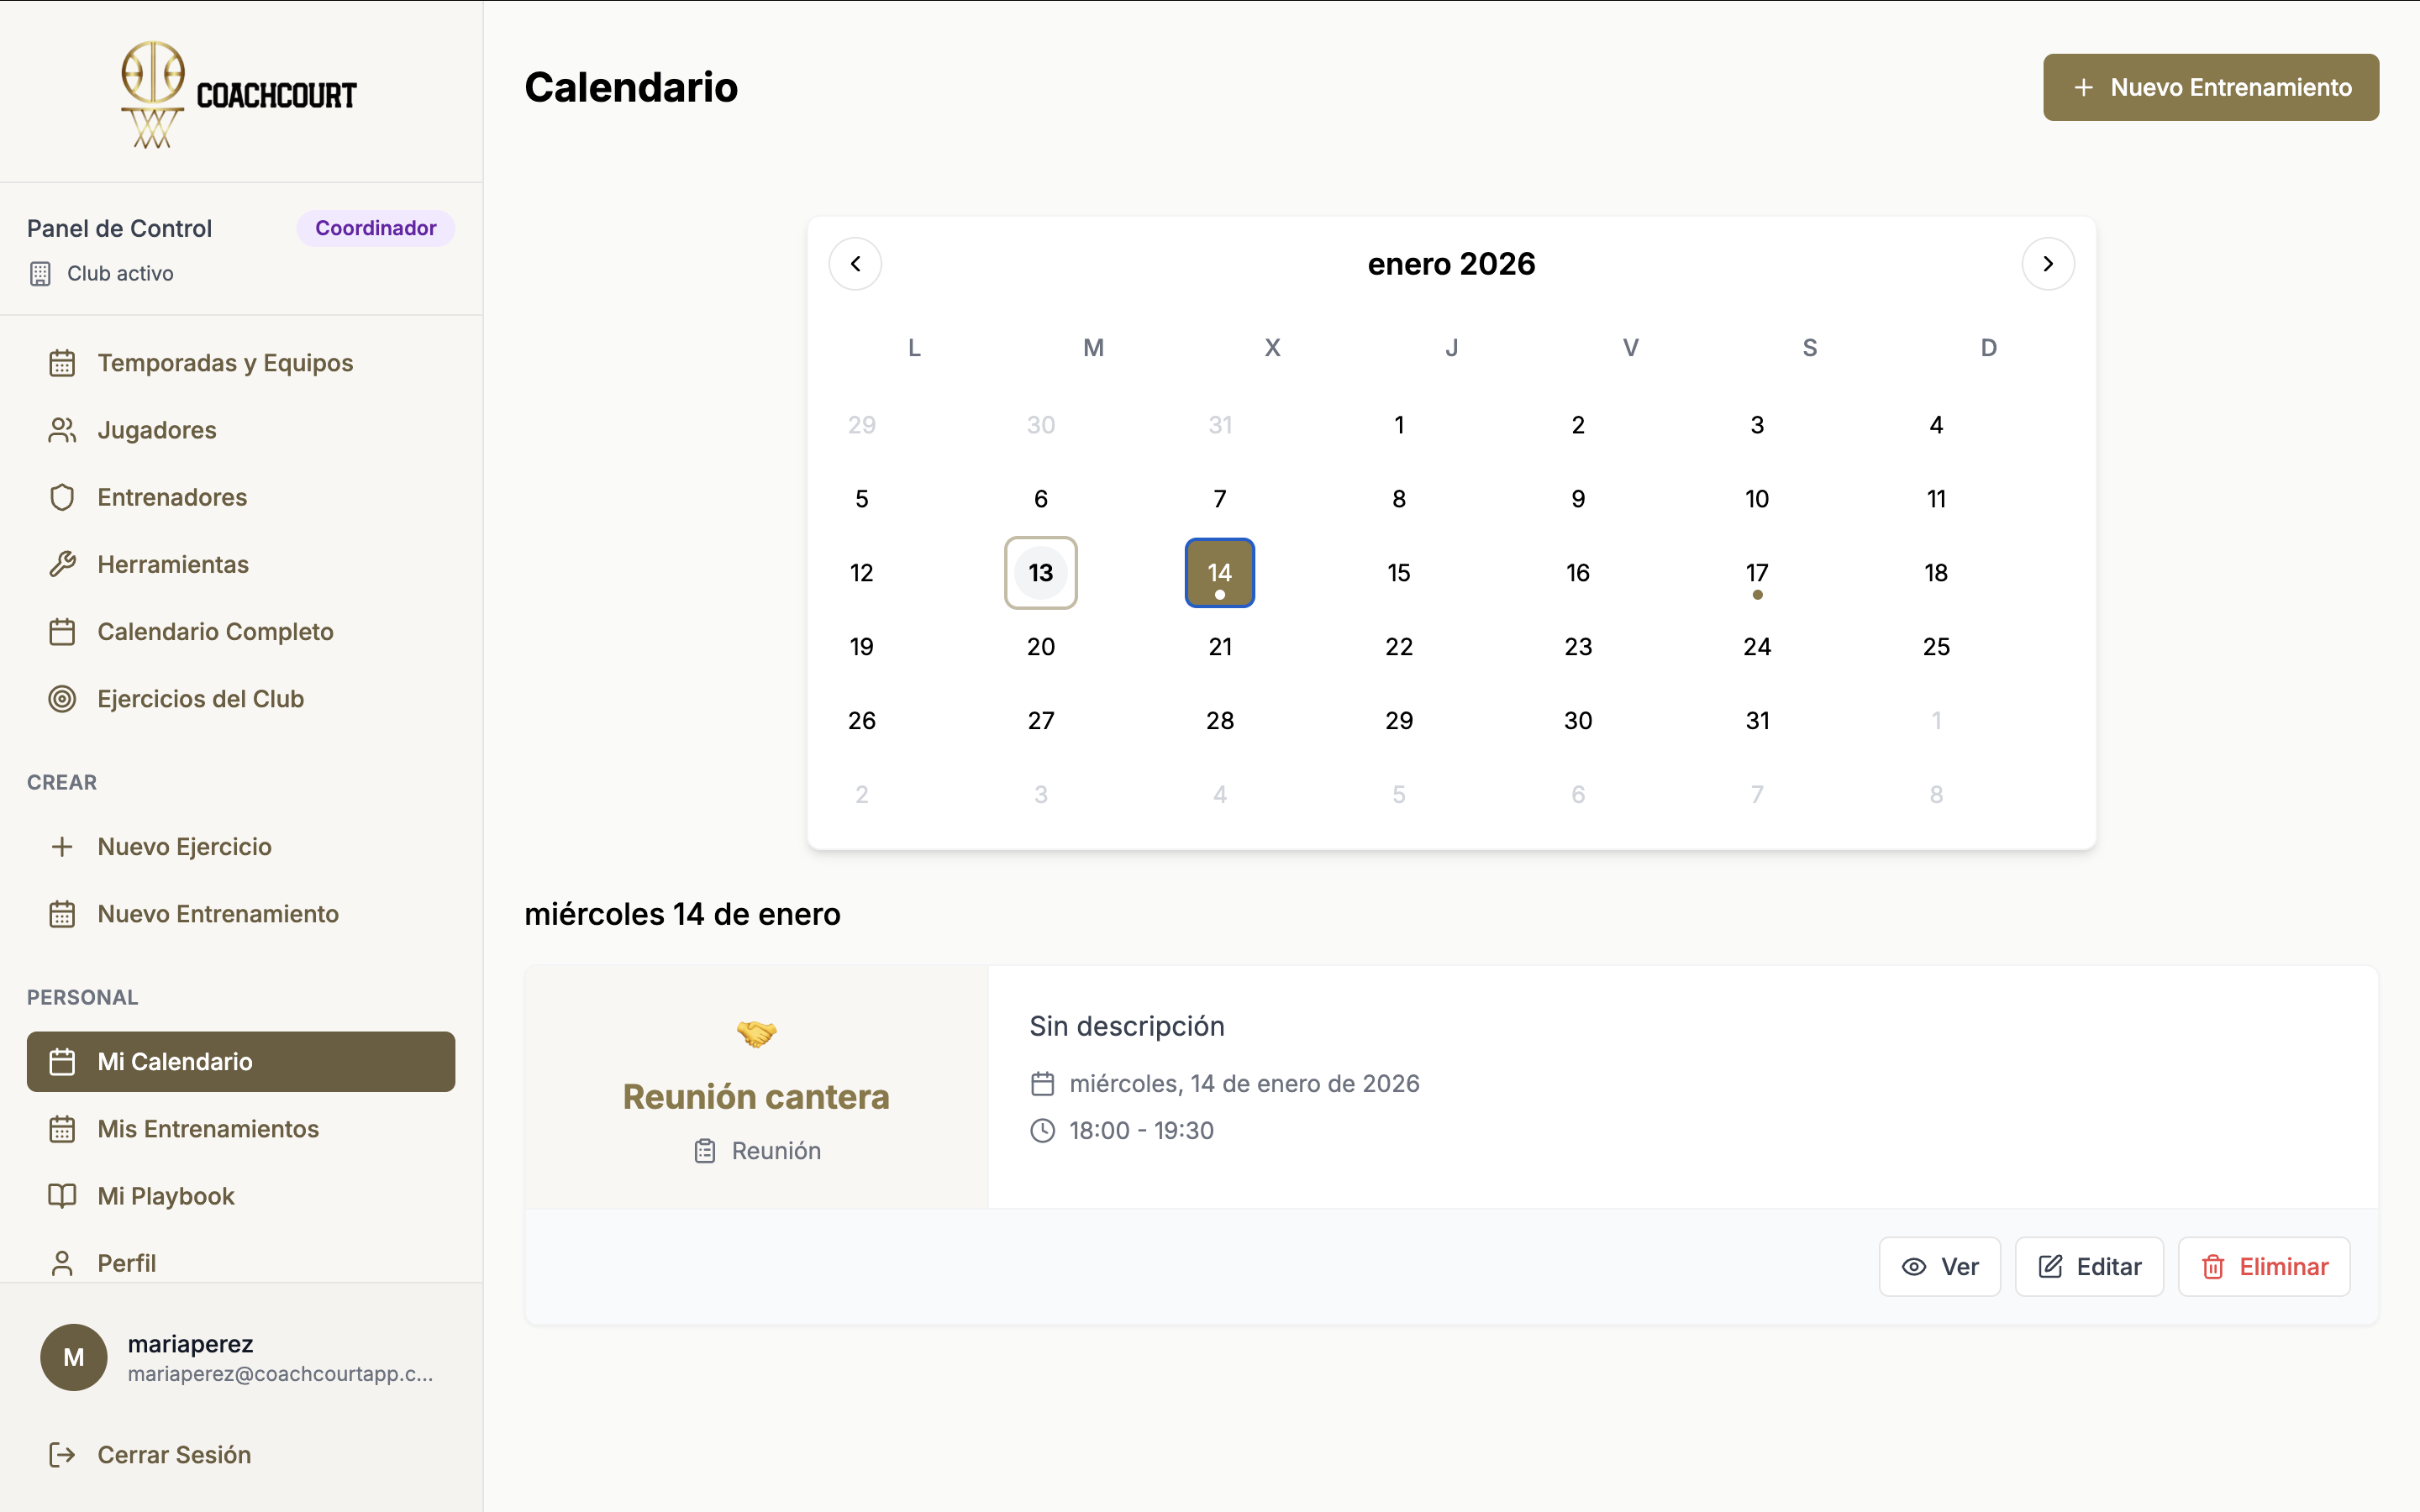Expand the truncated mariaperez email

tap(280, 1374)
